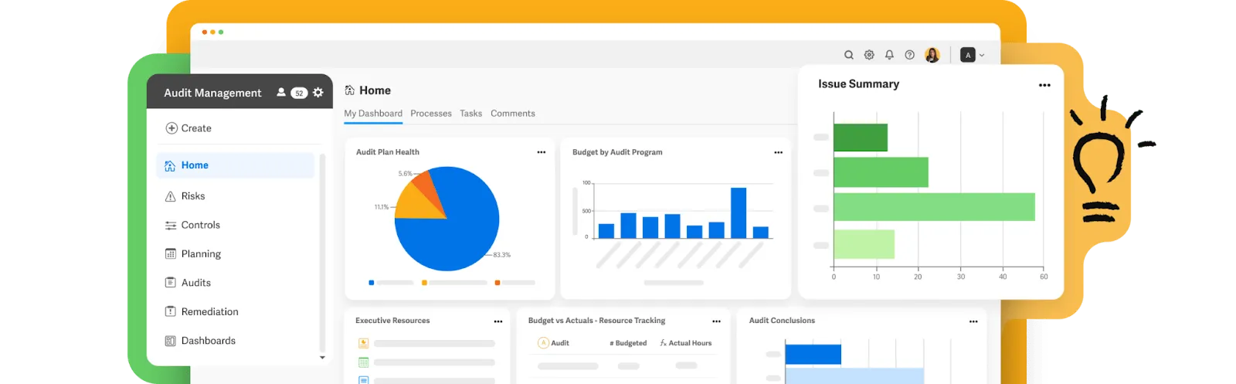The image size is (1236, 384).
Task: Click the sidebar scroll down arrow
Action: point(322,358)
